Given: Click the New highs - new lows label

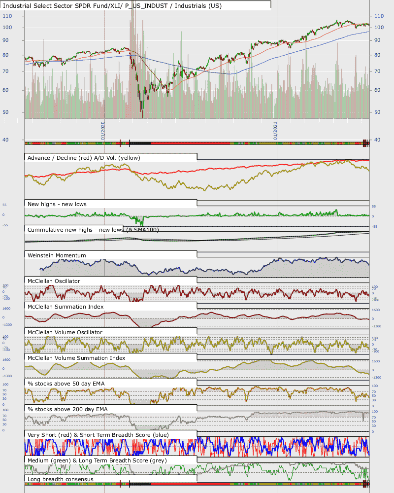Looking at the screenshot, I should point(57,204).
